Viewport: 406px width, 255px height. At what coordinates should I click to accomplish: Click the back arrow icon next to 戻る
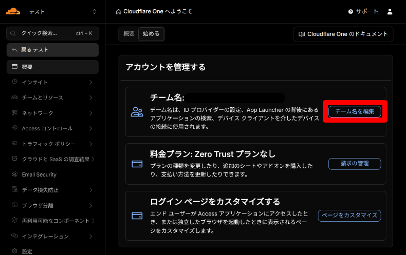click(14, 50)
